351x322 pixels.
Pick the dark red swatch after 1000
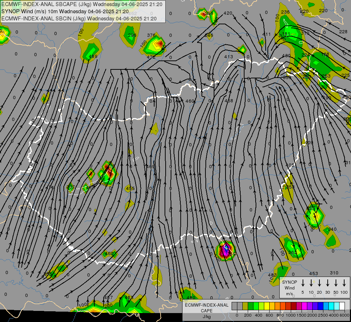(294, 306)
